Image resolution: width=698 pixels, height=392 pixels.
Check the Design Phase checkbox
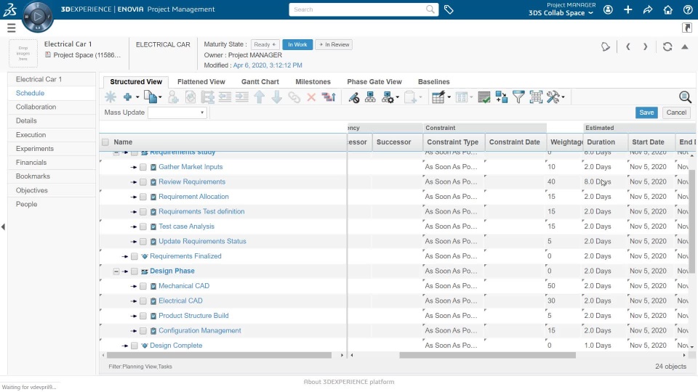[134, 271]
